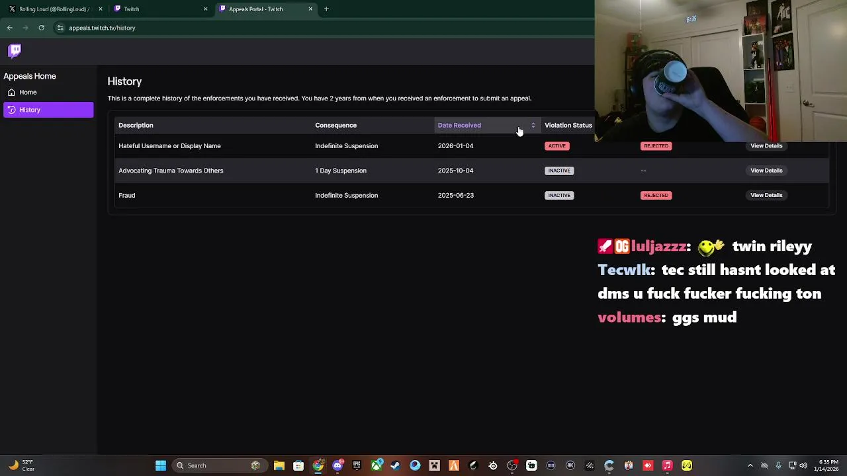Viewport: 847px width, 476px height.
Task: Open the 4K app from the taskbar
Action: [x=570, y=465]
